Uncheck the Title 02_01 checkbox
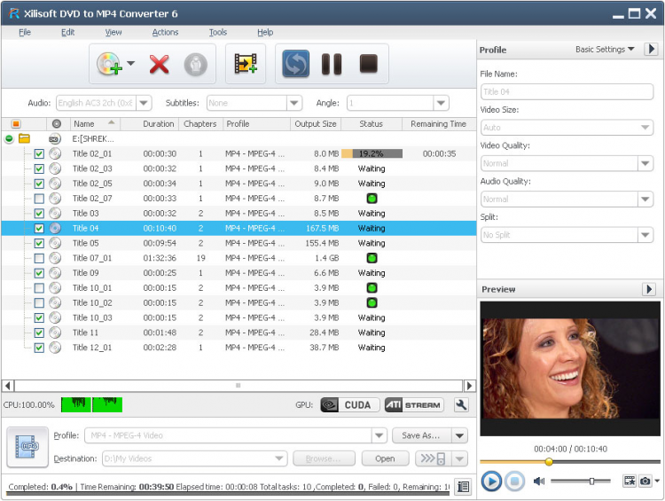665x501 pixels. (39, 153)
